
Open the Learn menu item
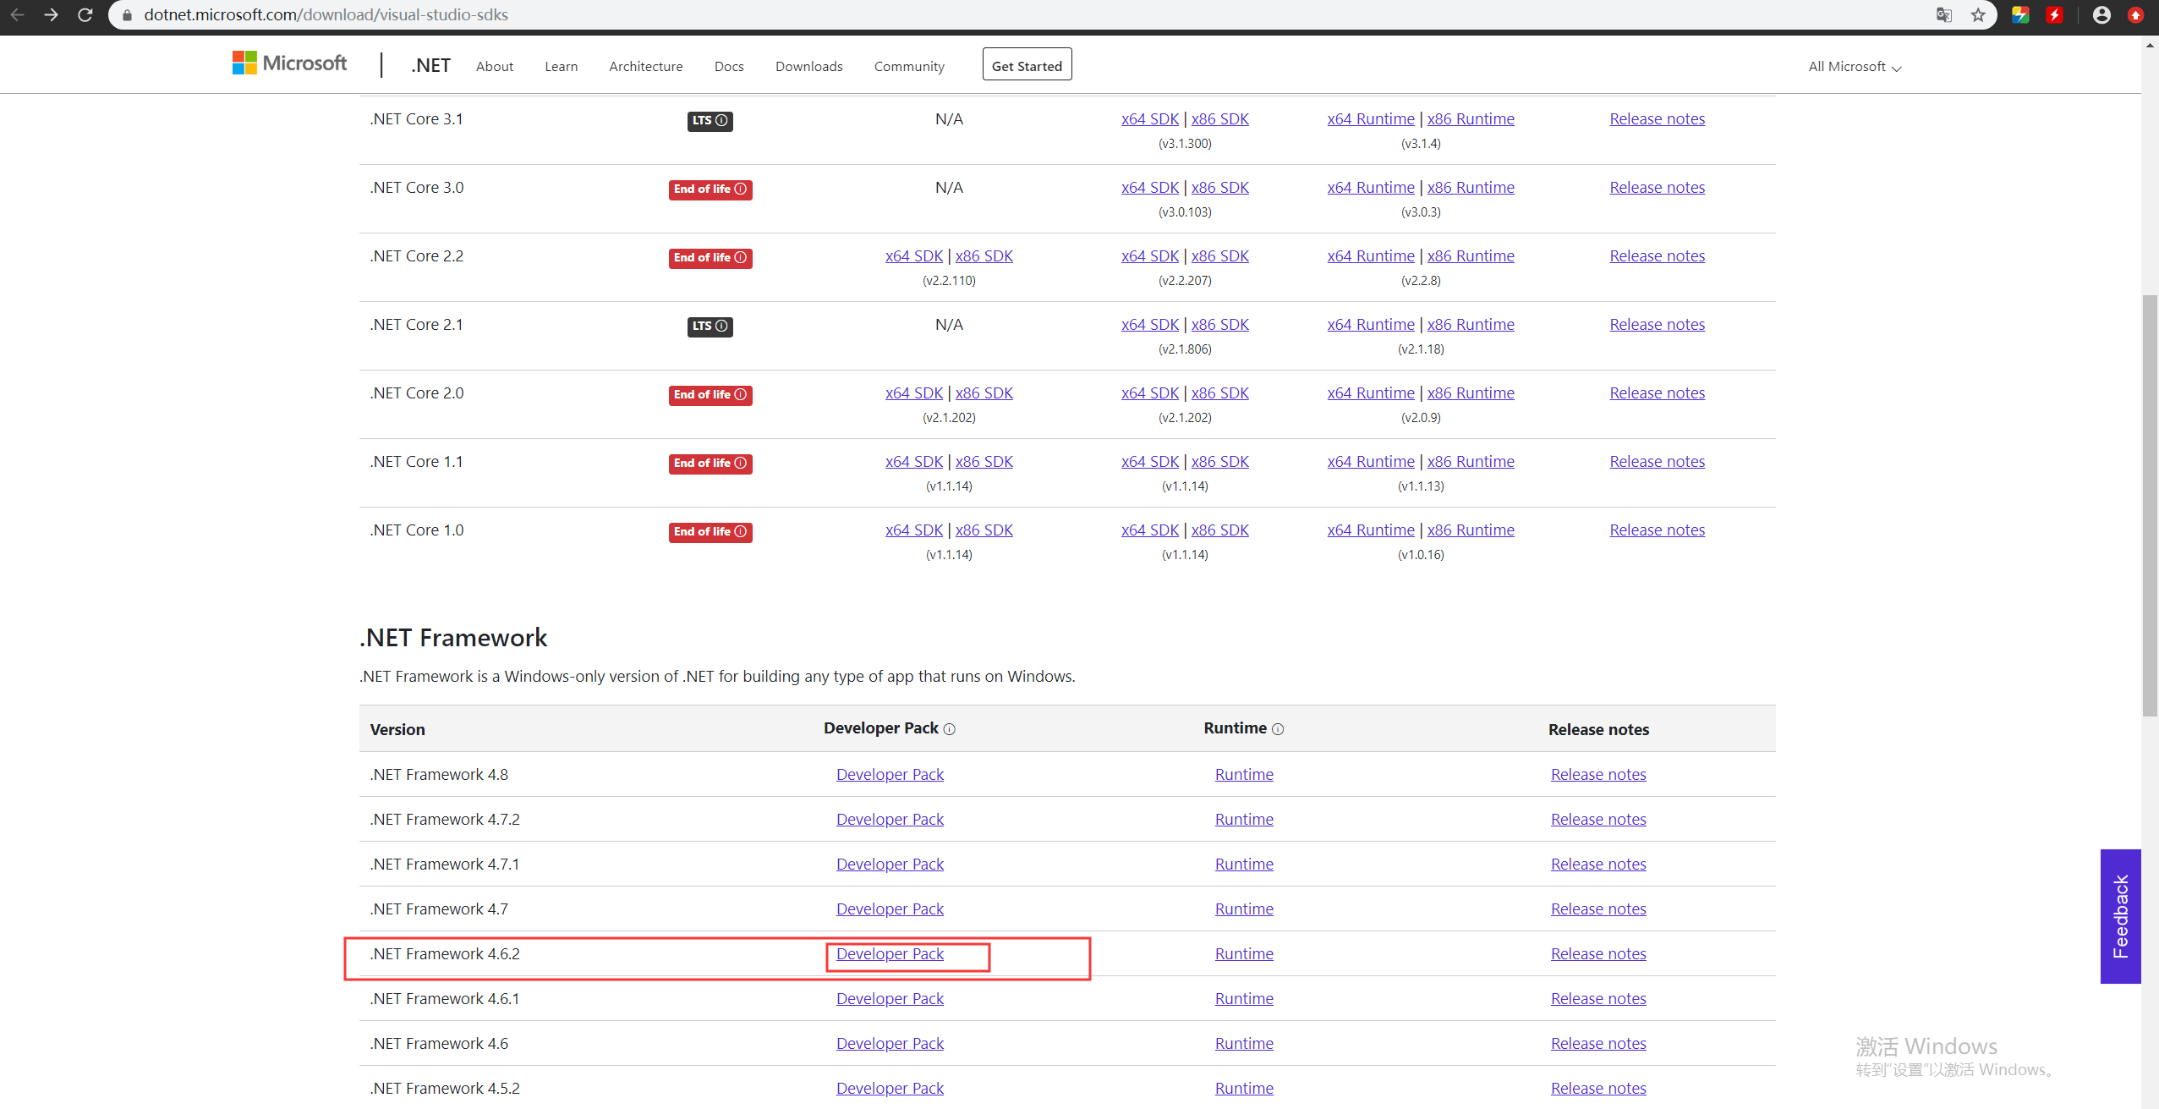[x=561, y=66]
